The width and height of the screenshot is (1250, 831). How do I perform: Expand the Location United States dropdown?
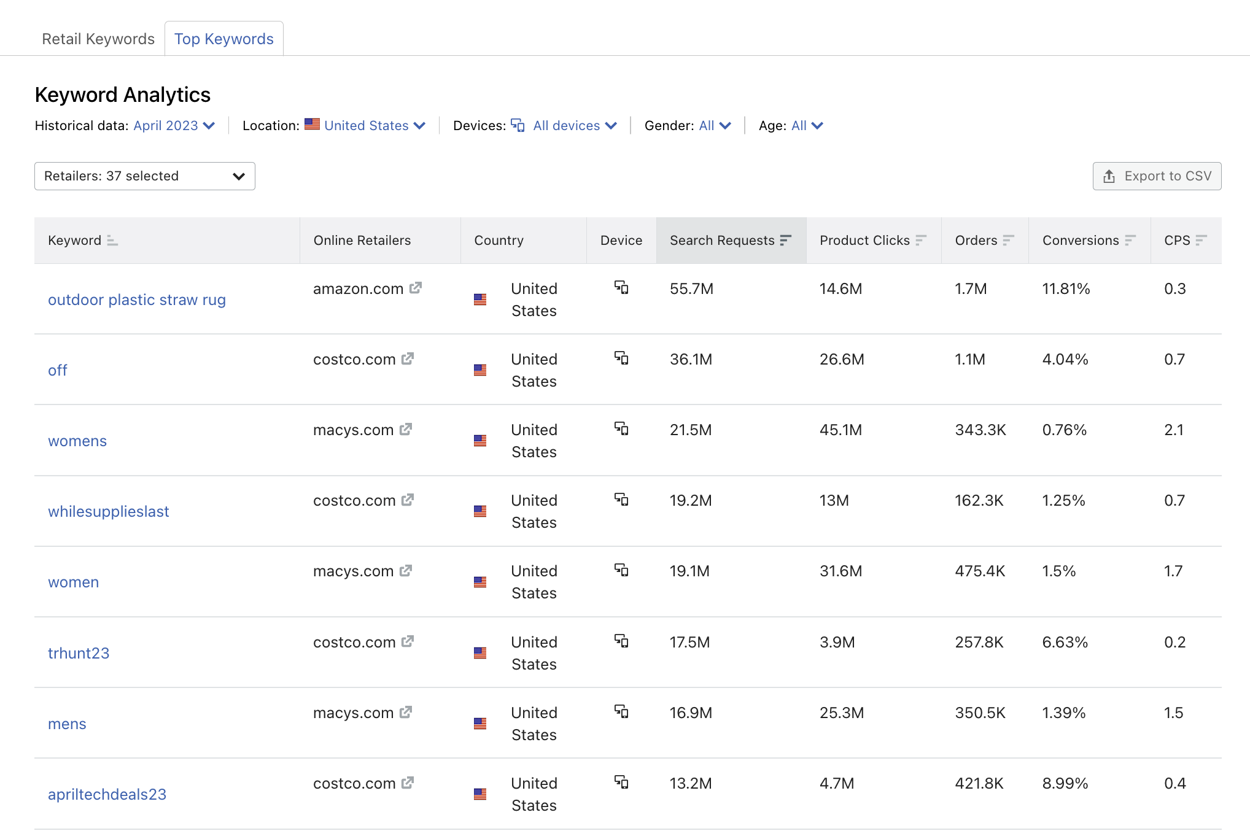point(366,125)
